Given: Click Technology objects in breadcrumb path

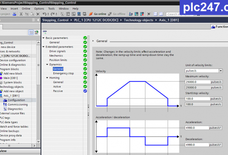Looking at the screenshot, I should pos(138,20).
